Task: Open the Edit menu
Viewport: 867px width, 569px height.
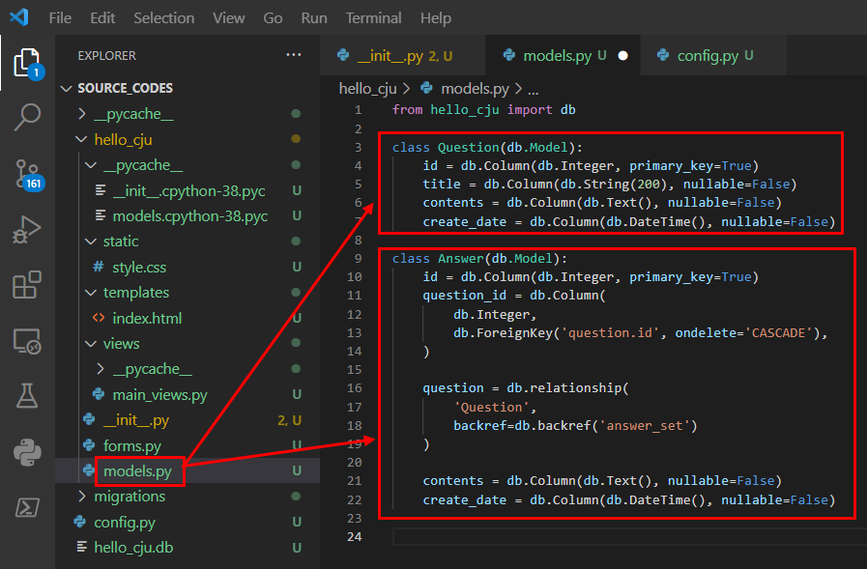Action: (x=102, y=18)
